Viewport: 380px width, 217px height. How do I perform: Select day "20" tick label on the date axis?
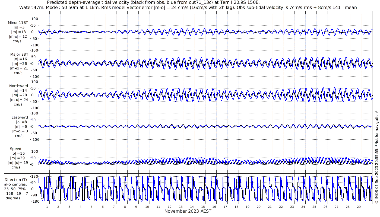click(x=258, y=207)
